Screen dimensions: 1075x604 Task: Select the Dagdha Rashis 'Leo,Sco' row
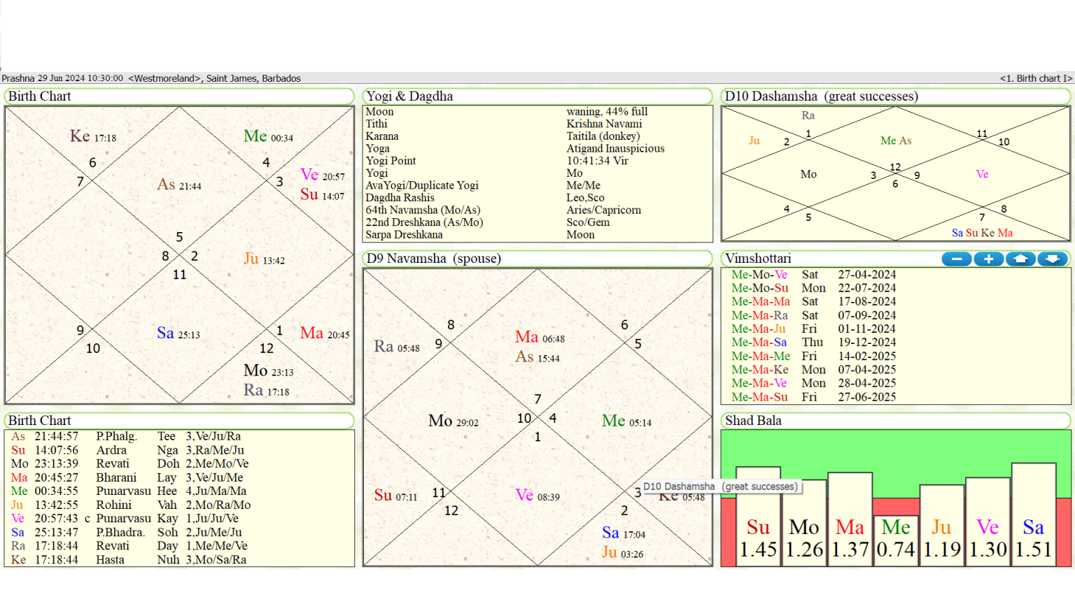tap(537, 198)
